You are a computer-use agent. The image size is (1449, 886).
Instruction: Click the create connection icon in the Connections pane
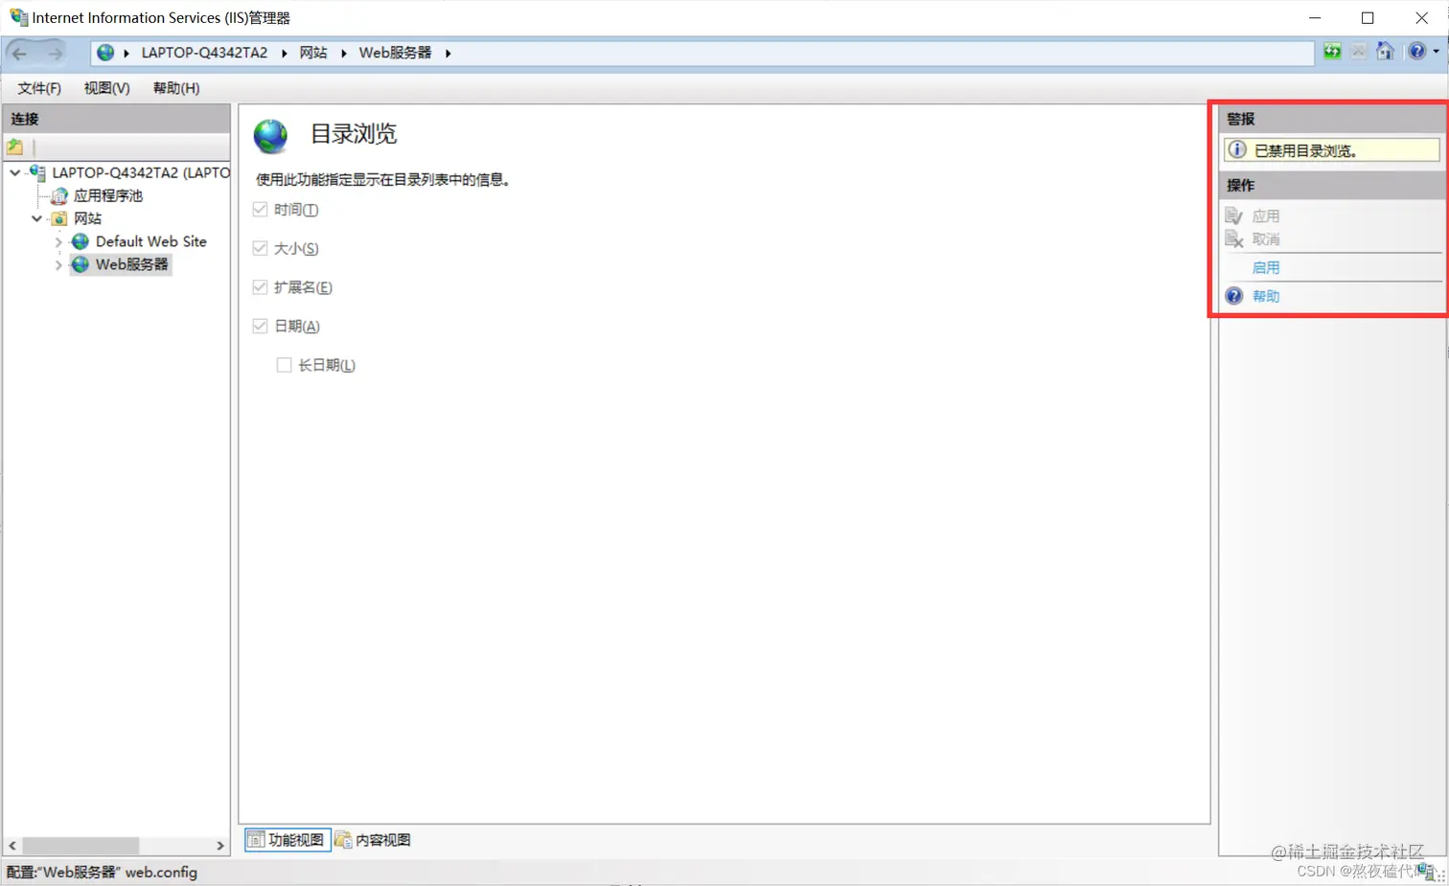[x=15, y=147]
